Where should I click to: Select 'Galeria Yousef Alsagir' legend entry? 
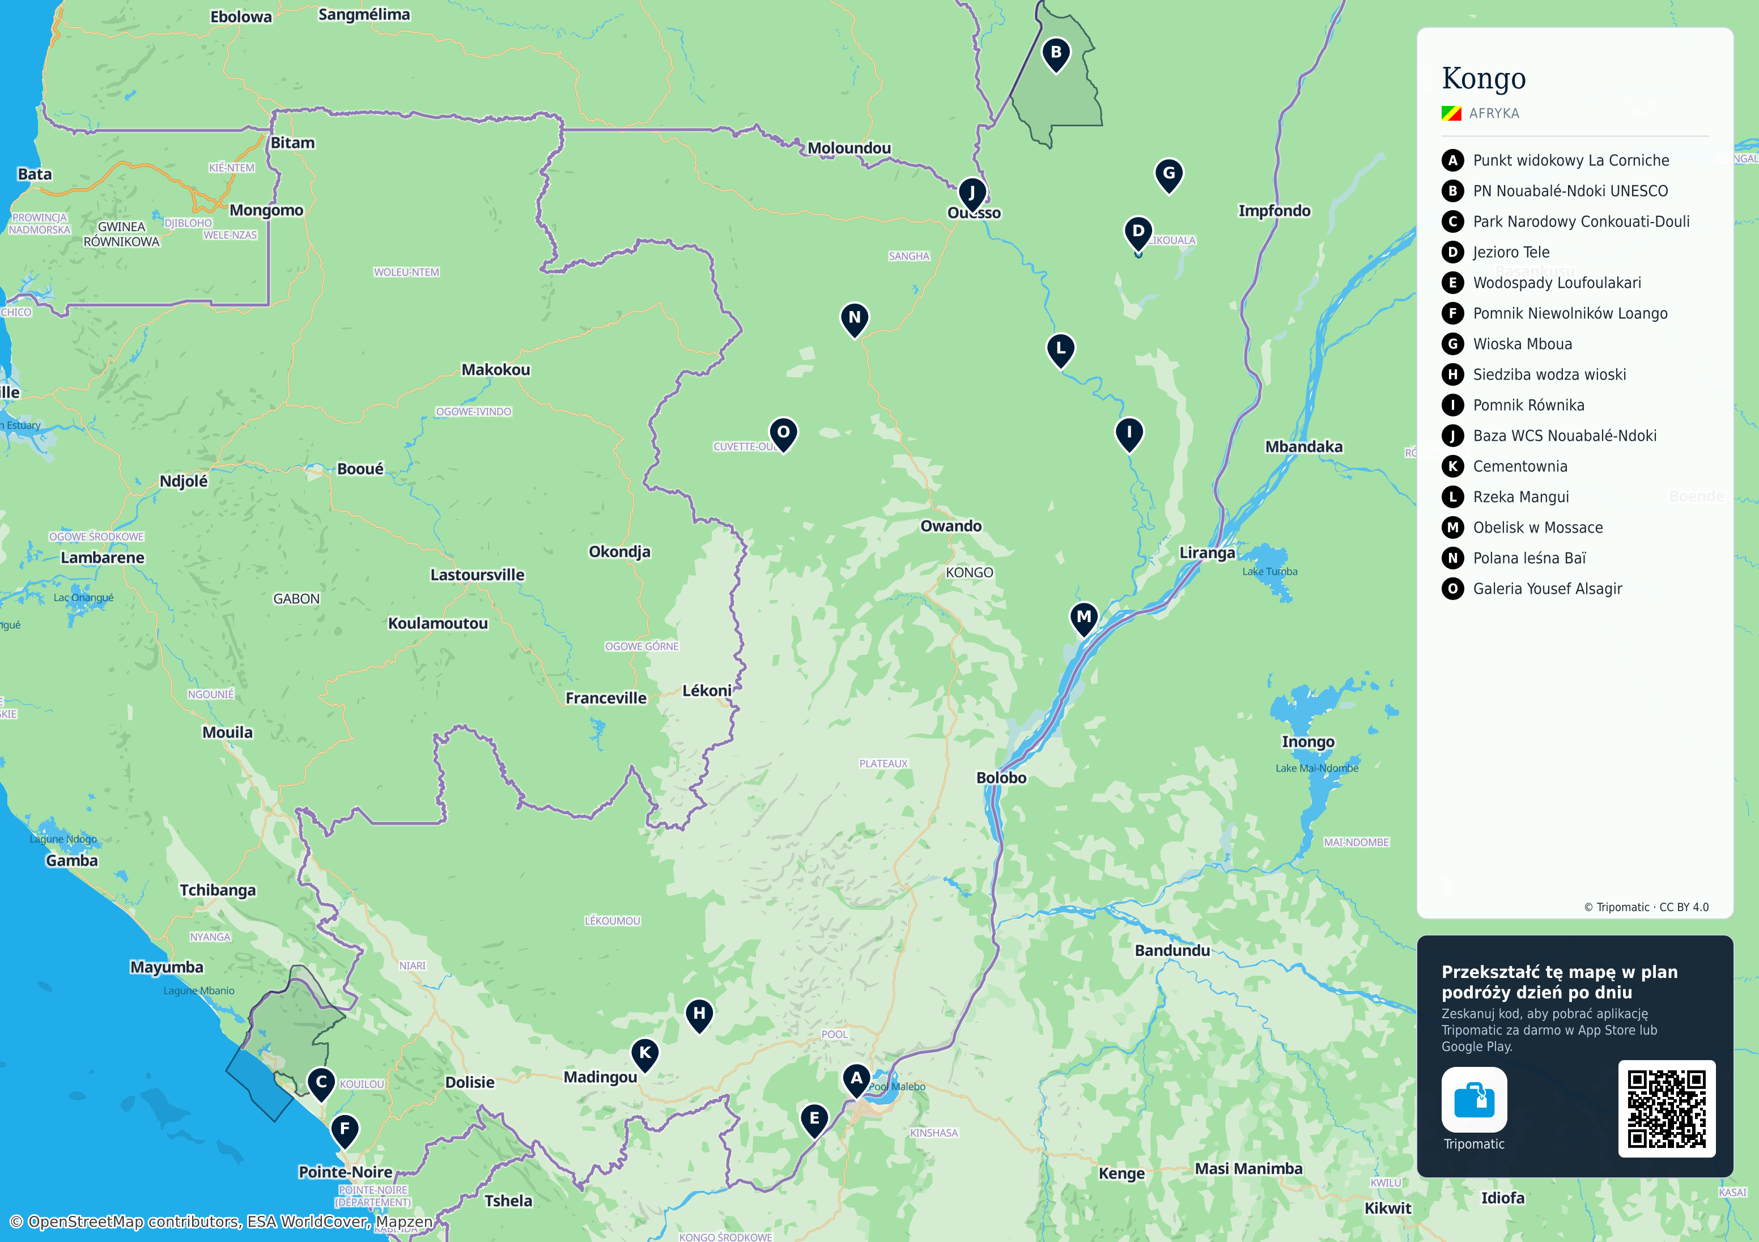1548,589
